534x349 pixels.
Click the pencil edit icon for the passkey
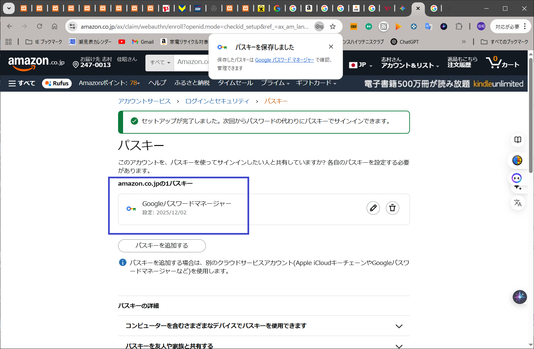(x=373, y=208)
